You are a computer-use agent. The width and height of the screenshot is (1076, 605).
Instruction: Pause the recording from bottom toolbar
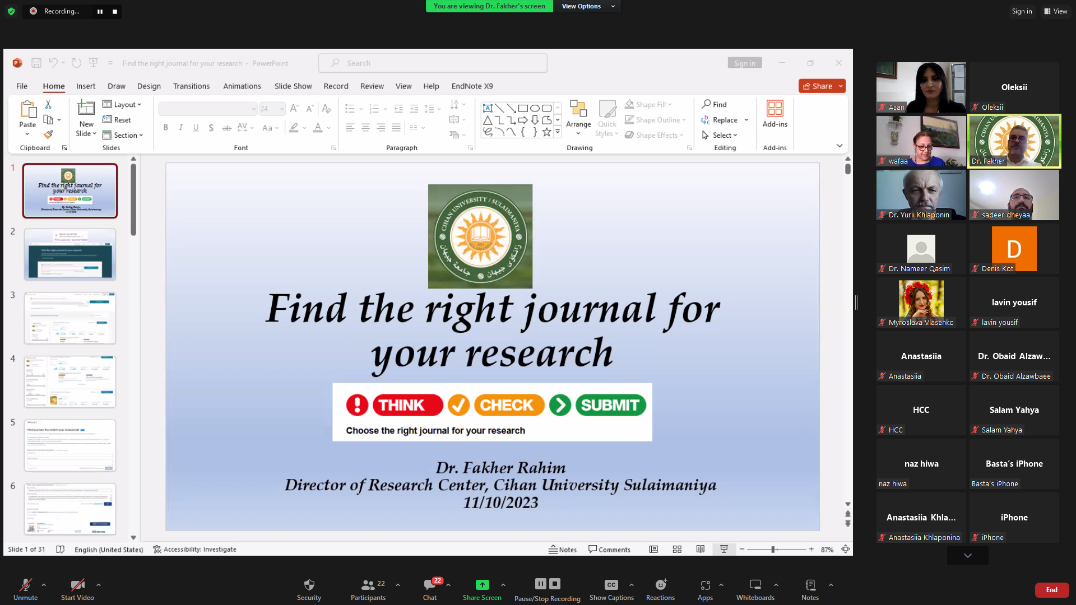click(540, 584)
